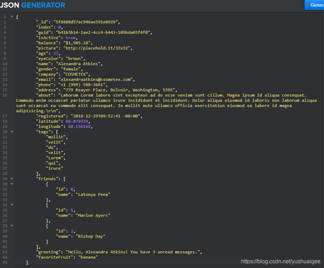Open the JSON GENERATOR logo link
This screenshot has height=268, width=324.
click(32, 5)
